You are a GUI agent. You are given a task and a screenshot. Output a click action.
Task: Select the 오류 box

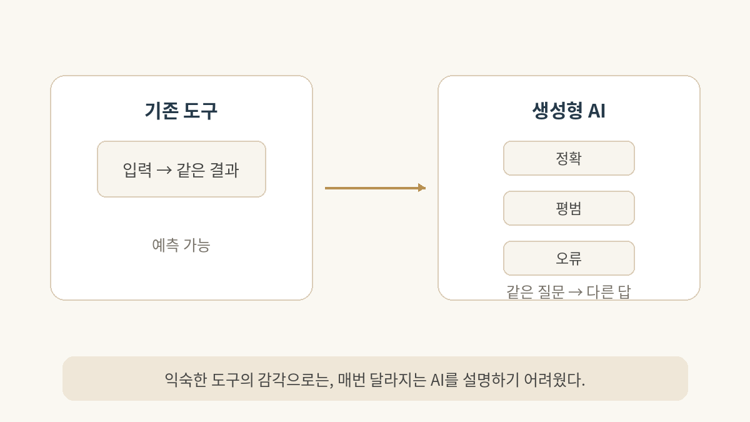click(569, 258)
